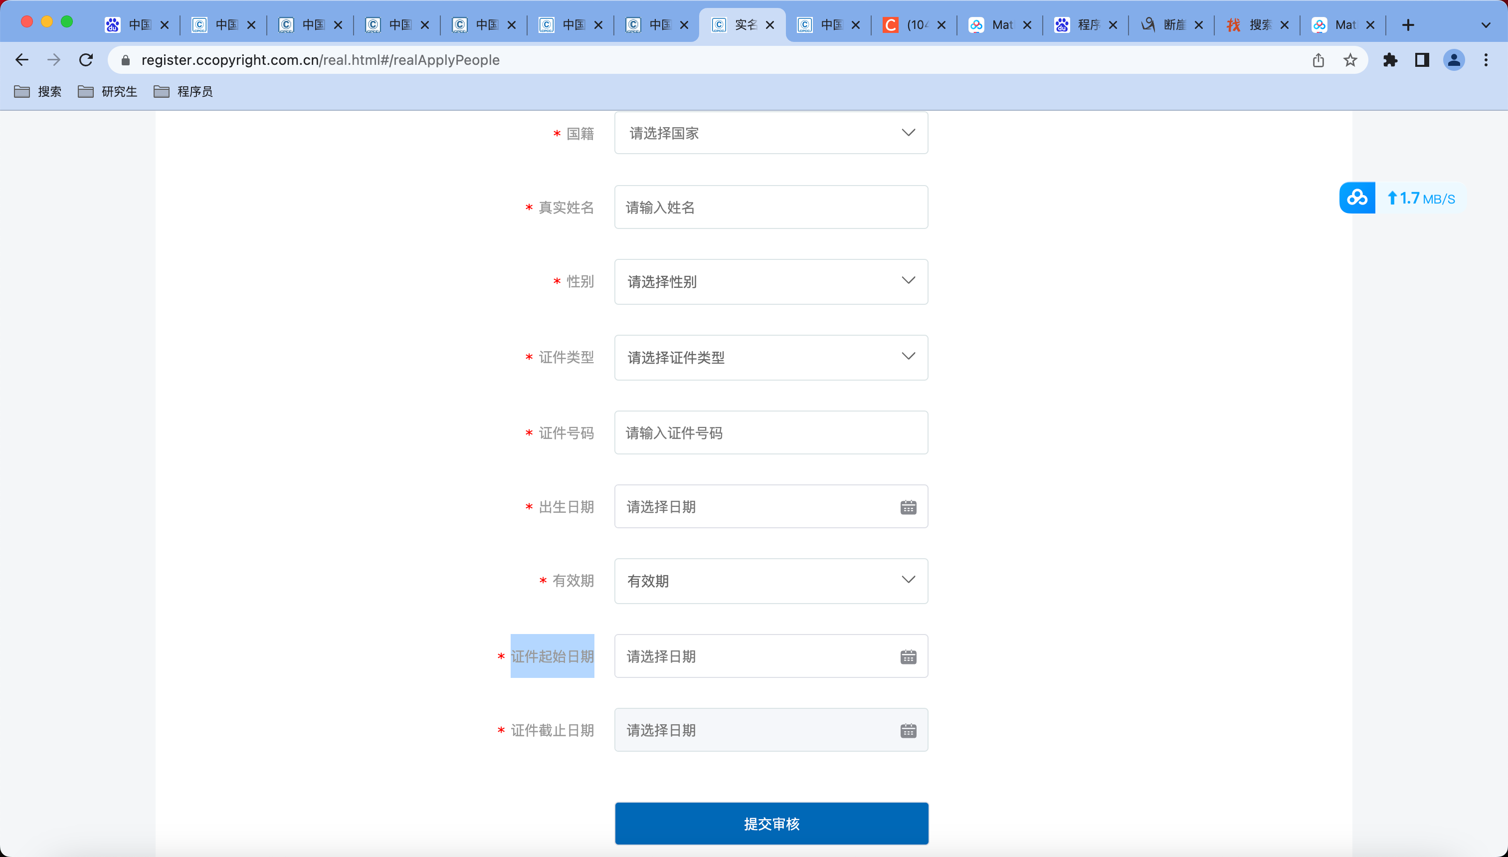Bookmark this page with the star icon
Image resolution: width=1508 pixels, height=857 pixels.
point(1350,60)
